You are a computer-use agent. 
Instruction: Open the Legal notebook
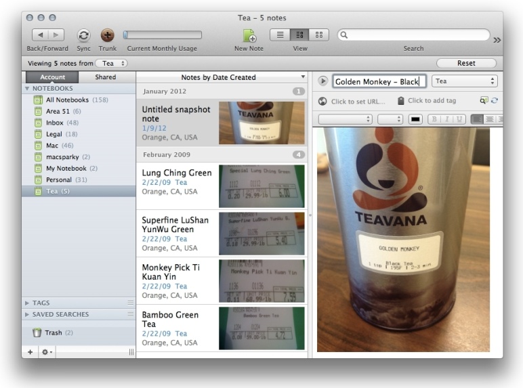coord(79,134)
